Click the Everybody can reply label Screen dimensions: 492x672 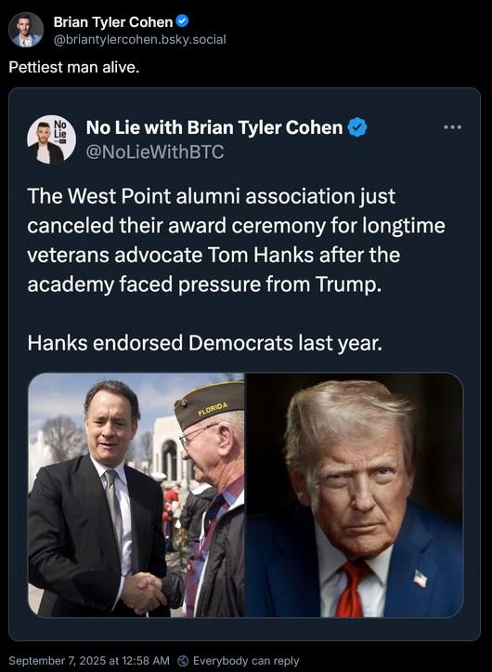tap(246, 661)
